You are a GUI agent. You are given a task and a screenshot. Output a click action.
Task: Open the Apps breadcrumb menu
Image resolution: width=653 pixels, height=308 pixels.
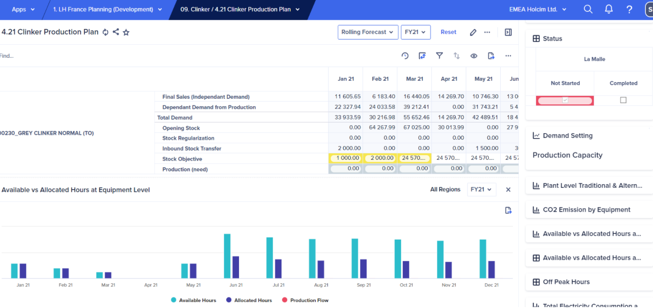click(x=22, y=9)
